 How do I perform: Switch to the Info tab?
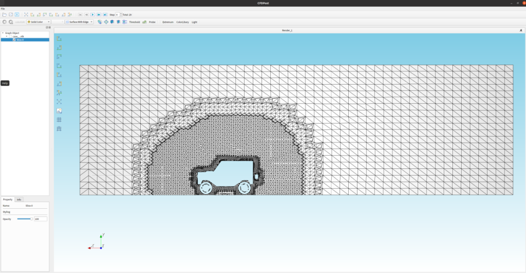[19, 199]
